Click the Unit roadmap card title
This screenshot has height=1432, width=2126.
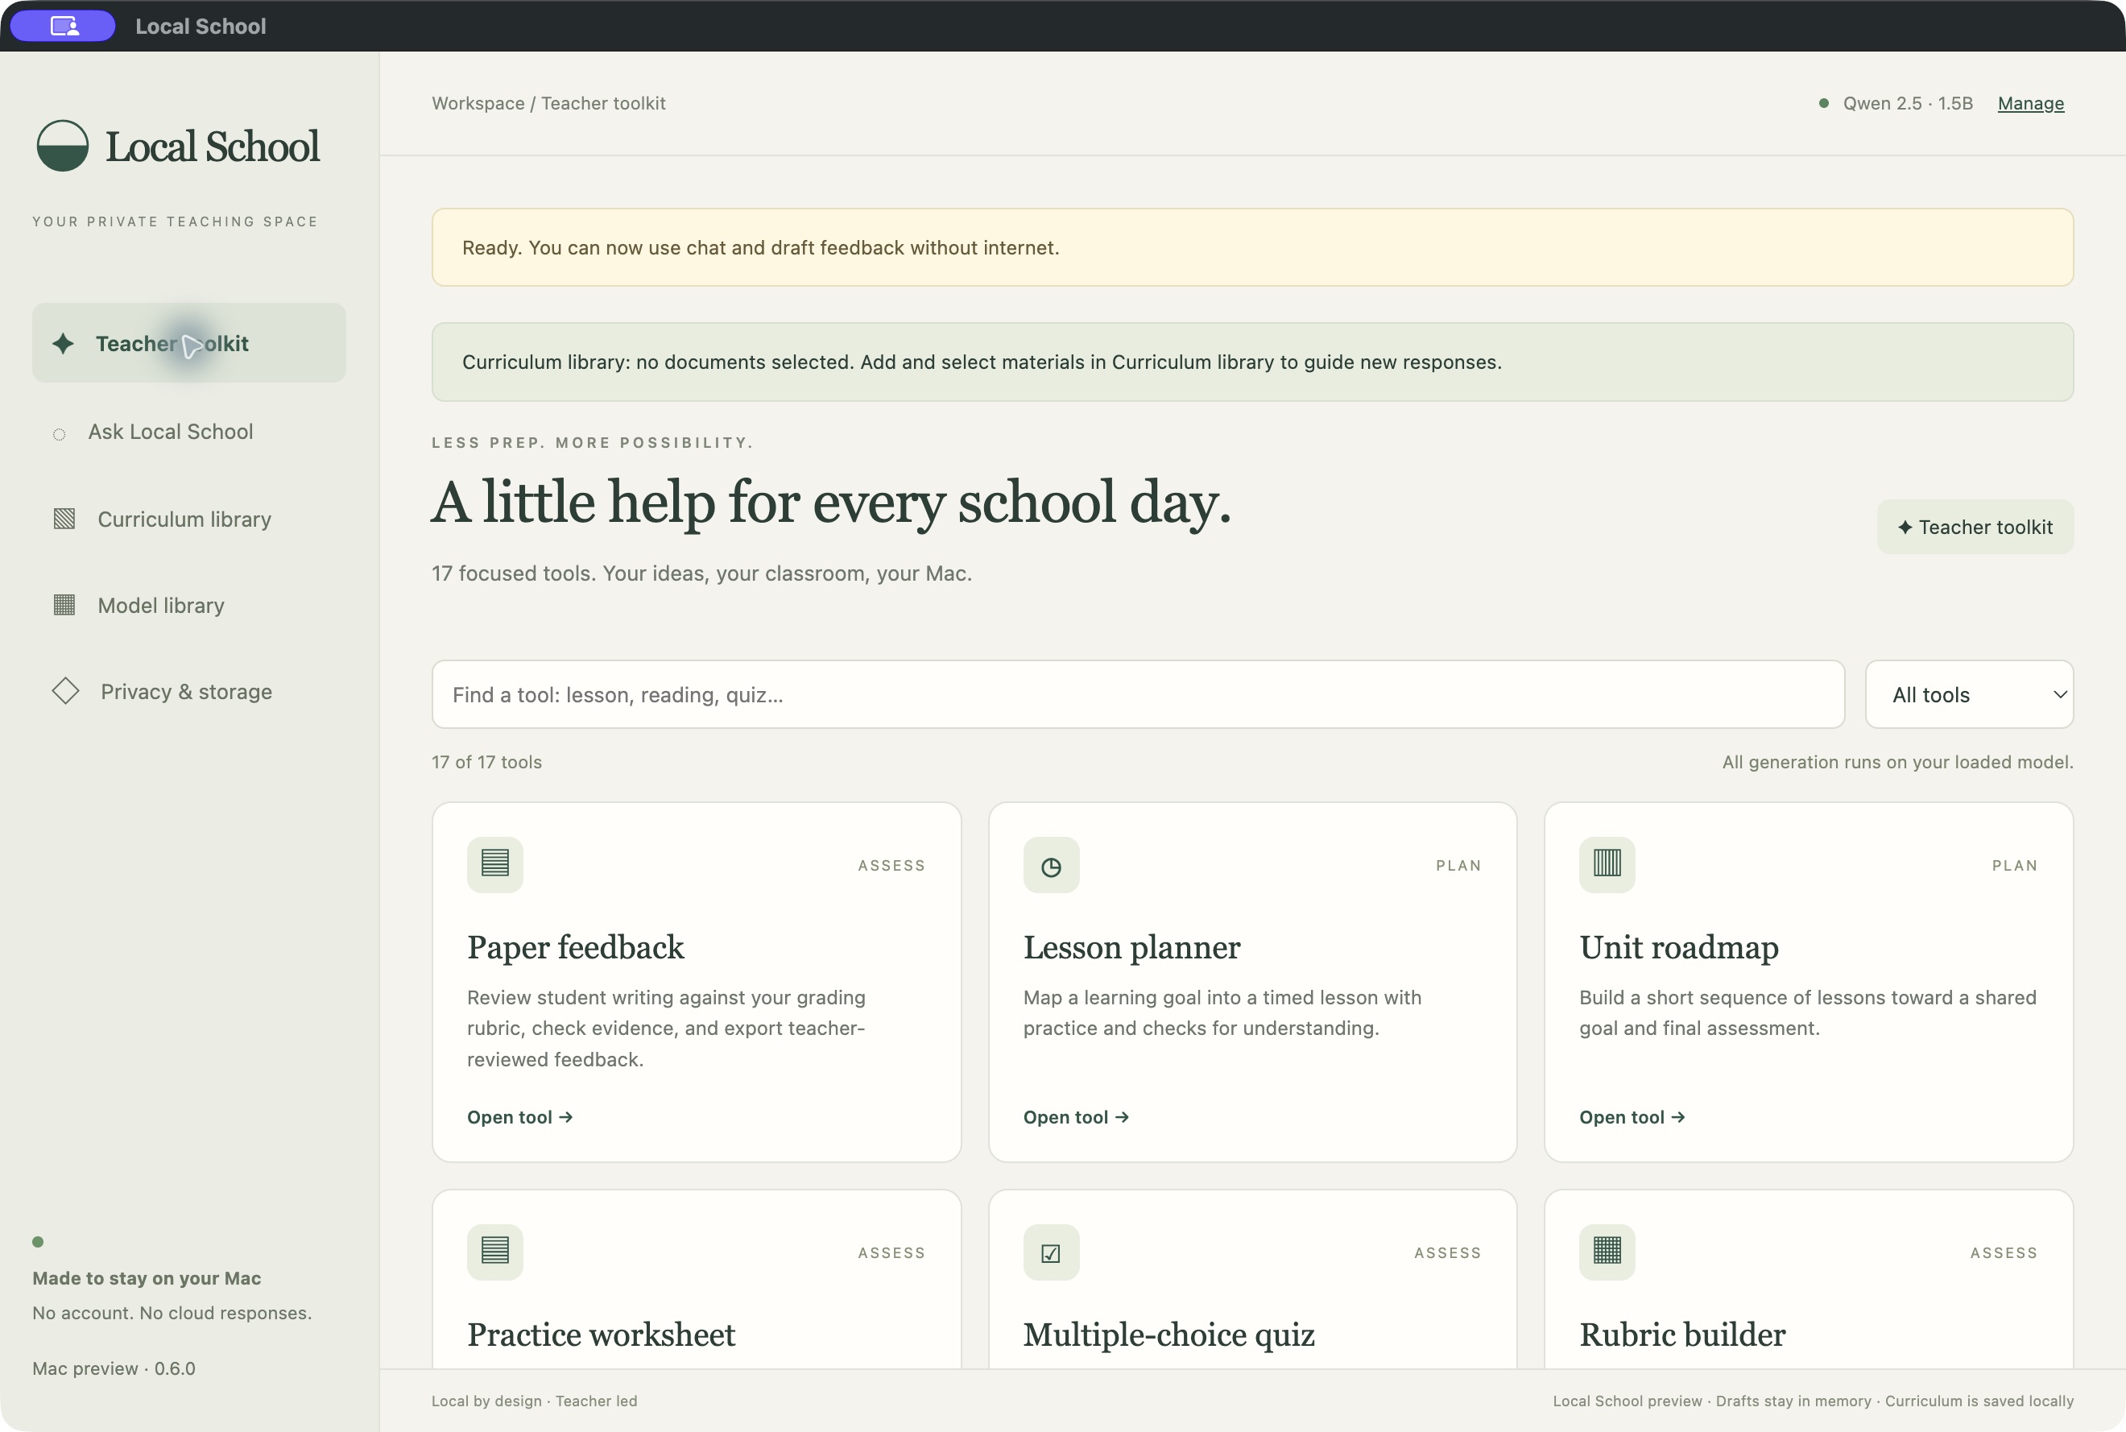[1678, 947]
